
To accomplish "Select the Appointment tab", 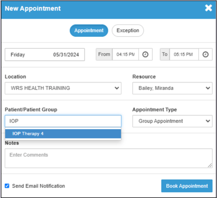I will [89, 30].
